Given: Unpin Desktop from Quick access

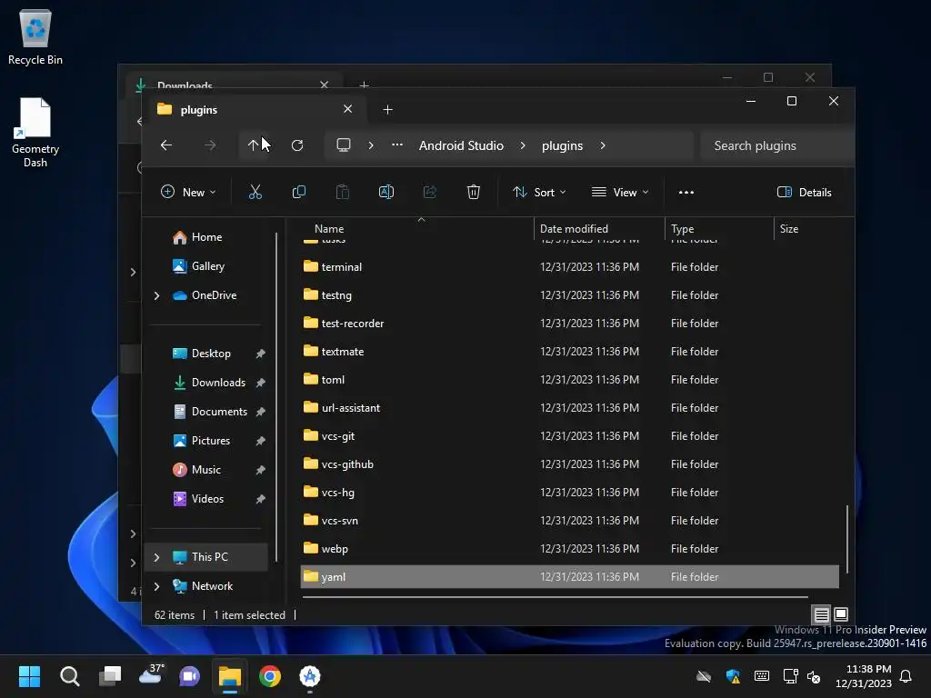Looking at the screenshot, I should click(x=260, y=354).
